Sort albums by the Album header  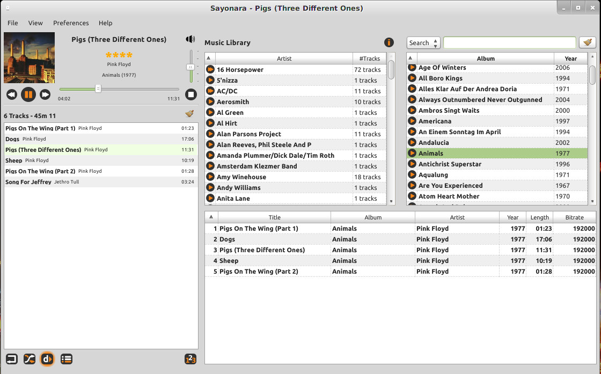pyautogui.click(x=486, y=58)
